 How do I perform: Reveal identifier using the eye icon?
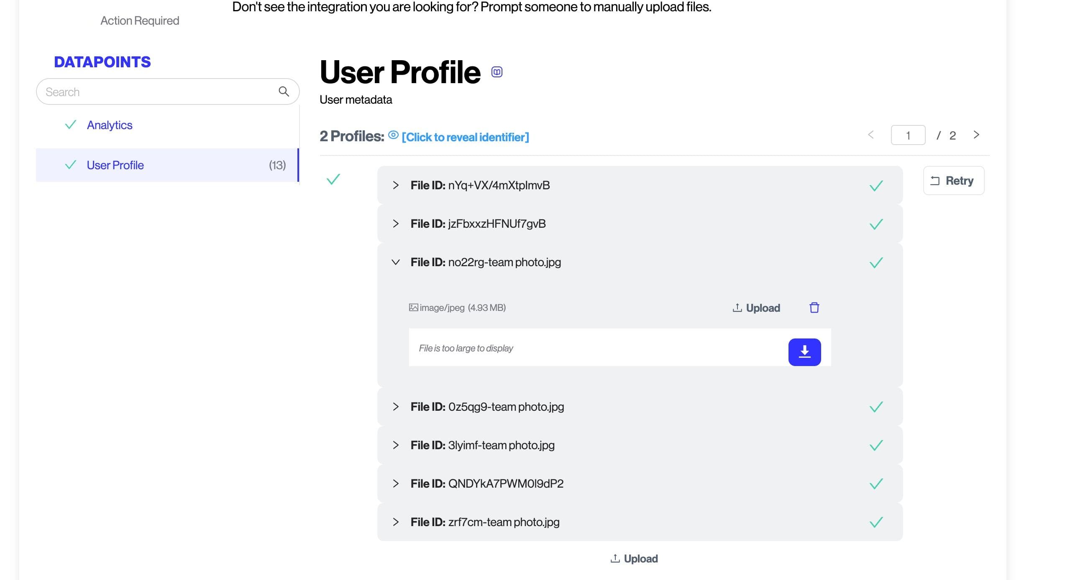[393, 135]
